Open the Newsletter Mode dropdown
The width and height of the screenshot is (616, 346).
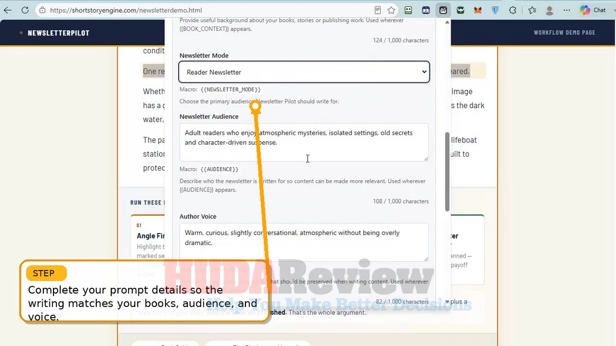[304, 72]
